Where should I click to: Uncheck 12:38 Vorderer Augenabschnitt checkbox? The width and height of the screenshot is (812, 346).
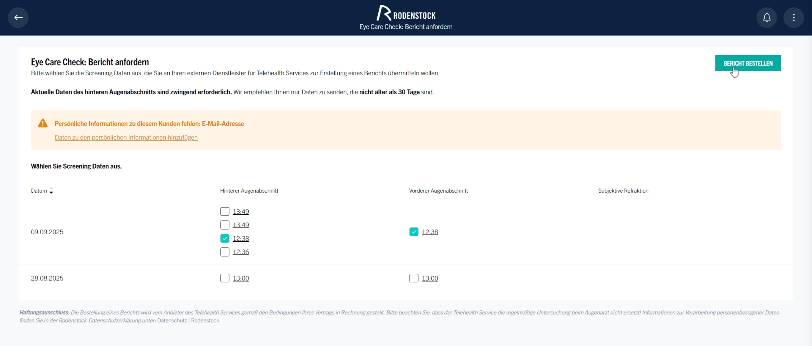[413, 232]
